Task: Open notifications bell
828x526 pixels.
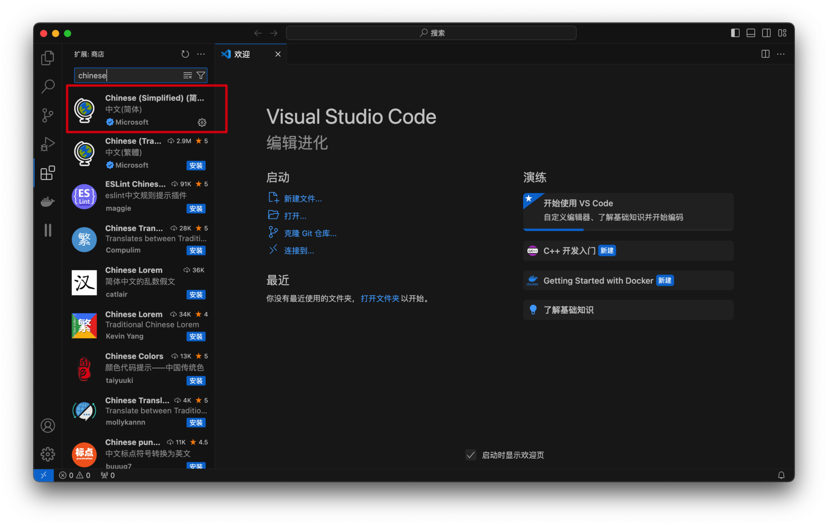Action: click(x=781, y=475)
